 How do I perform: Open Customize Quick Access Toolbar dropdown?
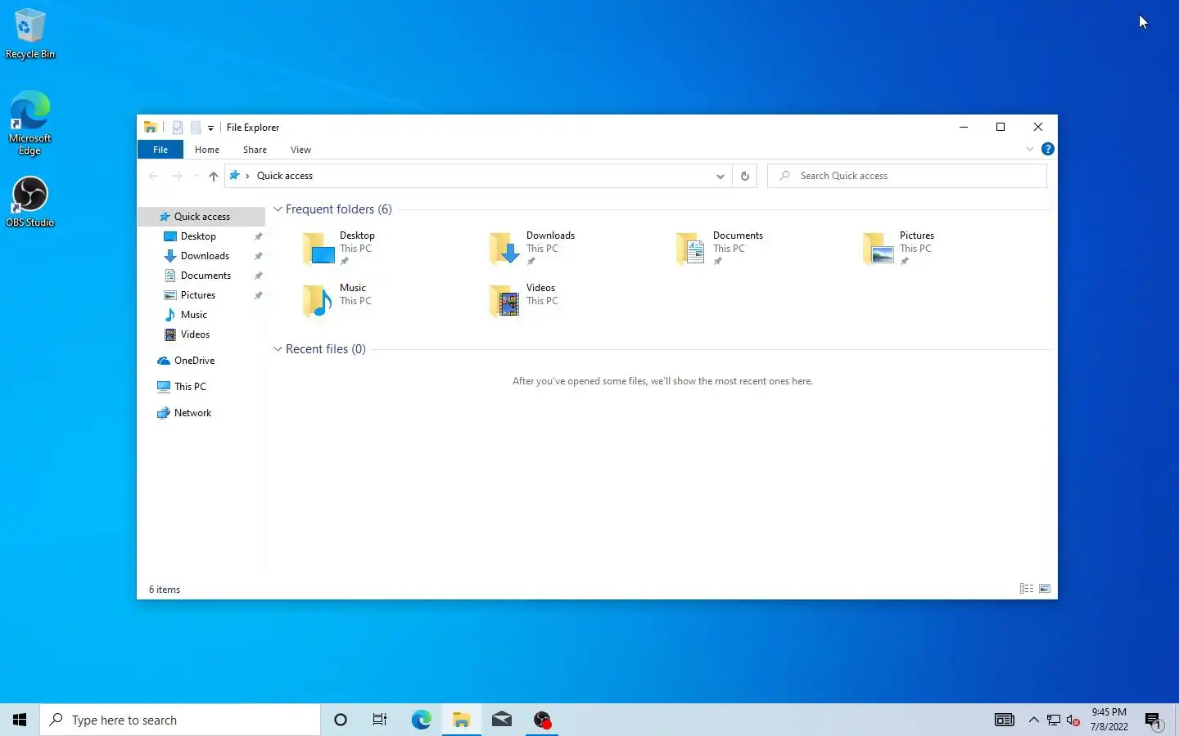click(x=210, y=128)
